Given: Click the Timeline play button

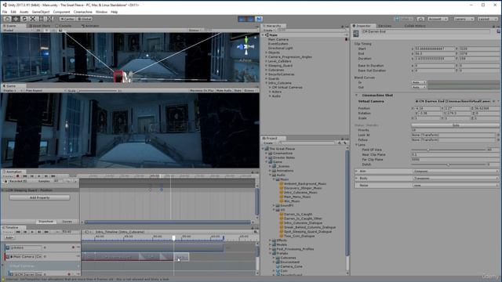Looking at the screenshot, I should coord(32,232).
